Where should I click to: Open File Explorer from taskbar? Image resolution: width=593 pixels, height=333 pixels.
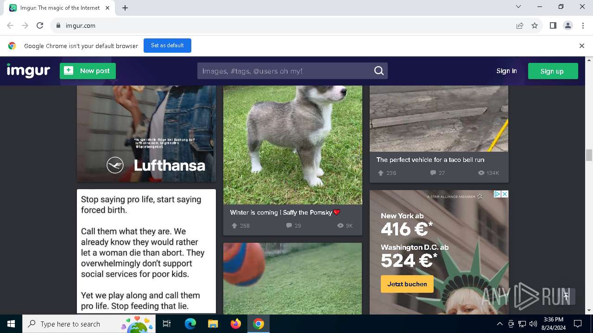213,324
